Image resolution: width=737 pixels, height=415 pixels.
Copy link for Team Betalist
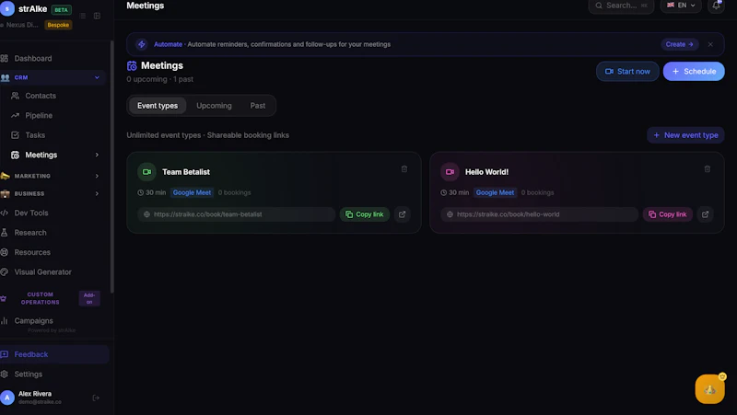(x=365, y=214)
